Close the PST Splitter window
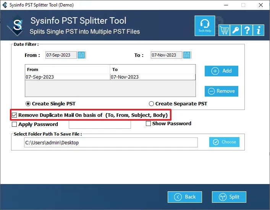270x210 pixels. (x=261, y=5)
